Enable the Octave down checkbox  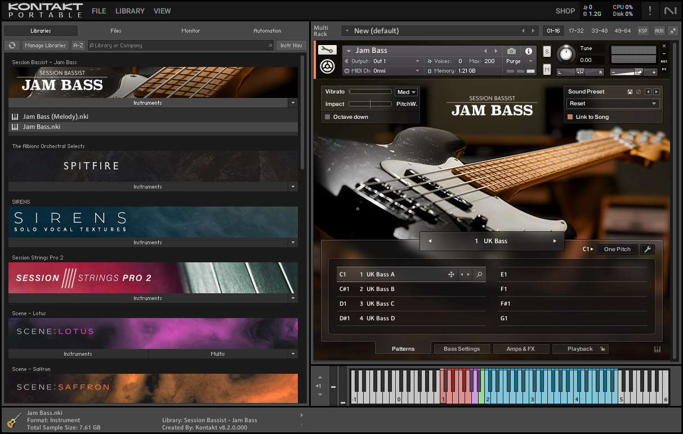click(328, 117)
